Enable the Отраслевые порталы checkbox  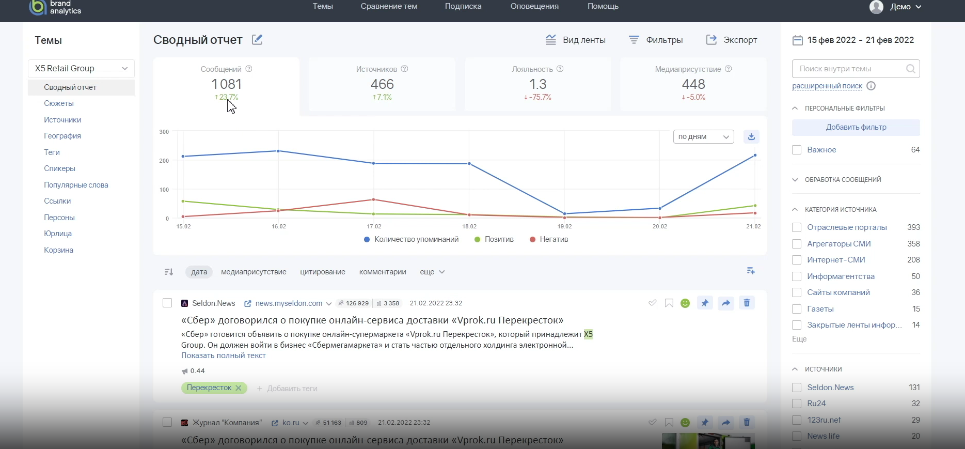797,227
